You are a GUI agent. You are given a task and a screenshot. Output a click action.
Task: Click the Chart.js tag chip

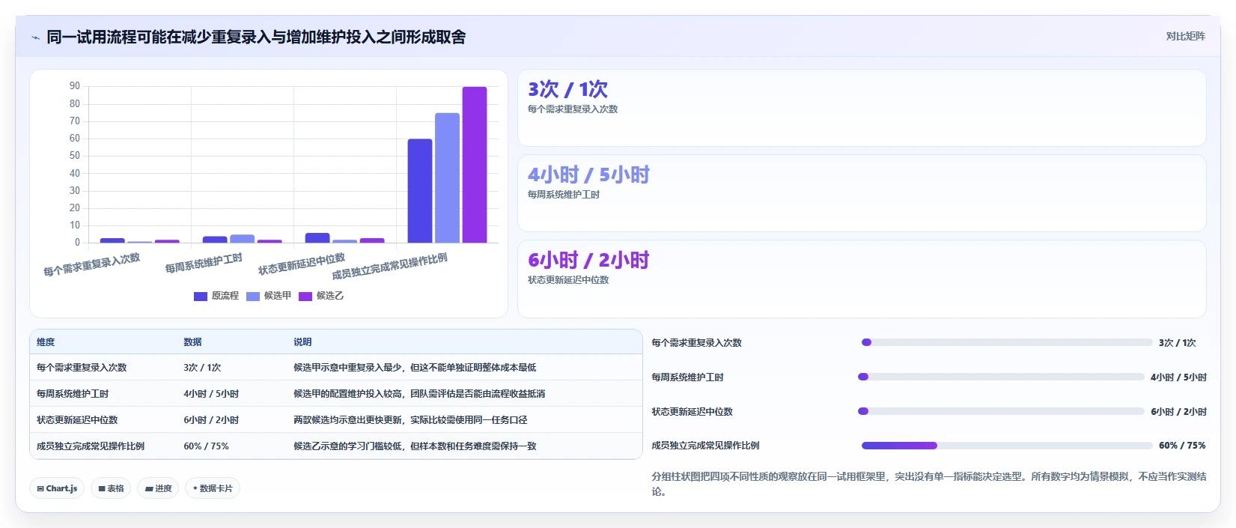tap(57, 488)
